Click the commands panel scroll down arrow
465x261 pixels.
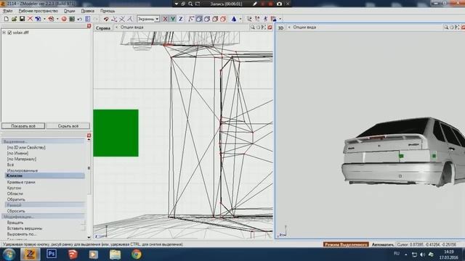pyautogui.click(x=89, y=237)
